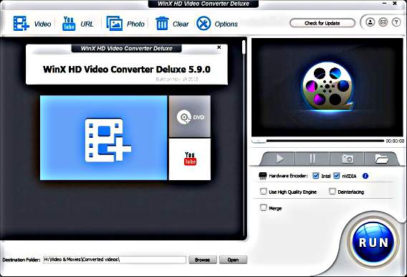Select the DVD disc tile
This screenshot has width=407, height=277.
pos(190,116)
